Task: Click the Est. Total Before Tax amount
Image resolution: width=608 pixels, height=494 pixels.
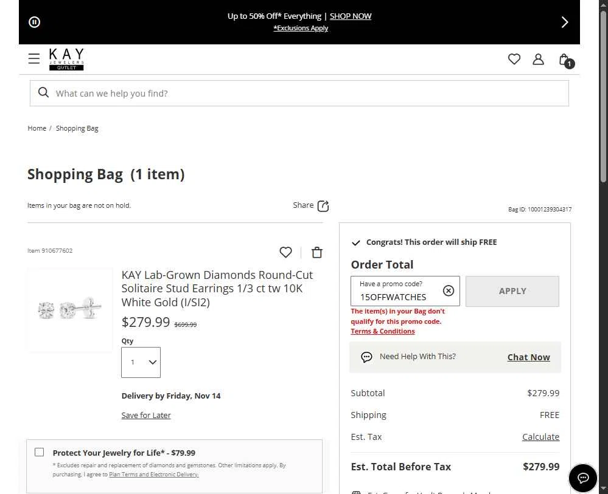Action: [541, 467]
